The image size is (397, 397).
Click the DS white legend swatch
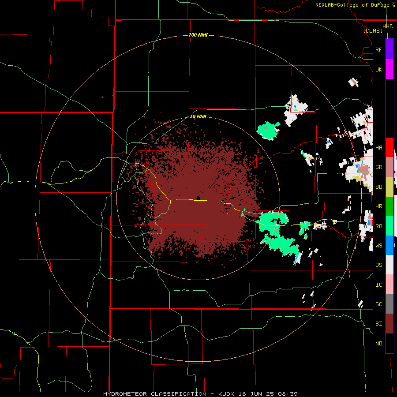(x=390, y=265)
